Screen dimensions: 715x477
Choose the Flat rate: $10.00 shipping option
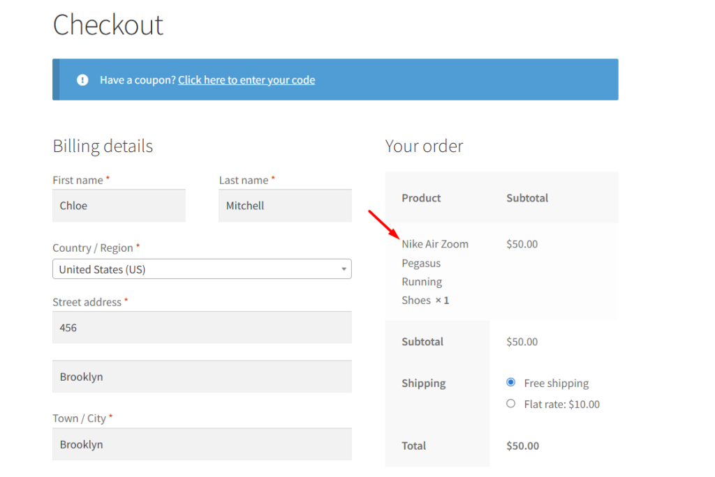pos(510,404)
